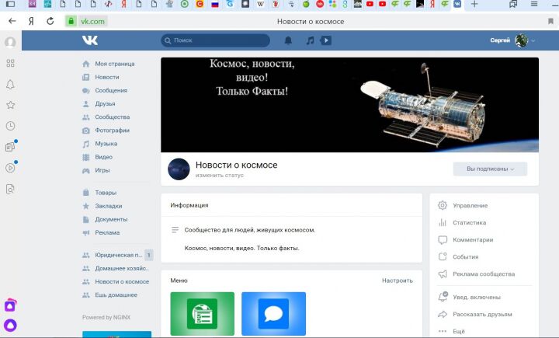Open Закладки in left menu
The width and height of the screenshot is (559, 338).
[x=109, y=206]
